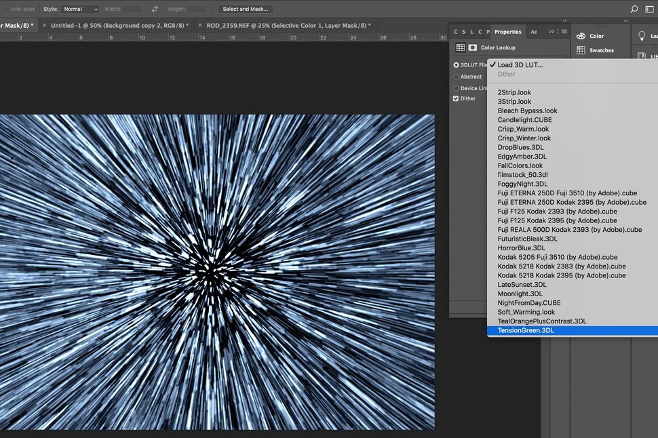Open the Learn panel lightbulb icon
This screenshot has width=658, height=438.
[x=642, y=35]
